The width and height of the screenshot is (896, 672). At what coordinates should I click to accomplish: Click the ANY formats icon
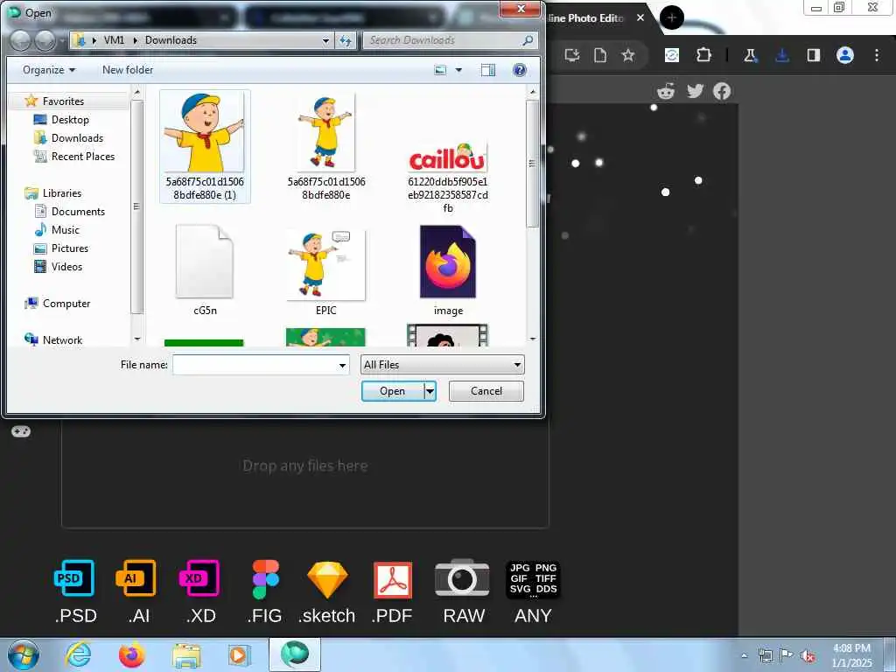(x=533, y=579)
